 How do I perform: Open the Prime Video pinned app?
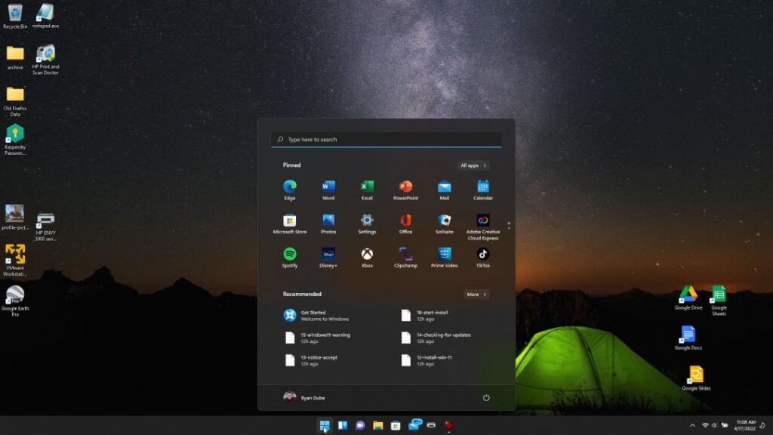click(444, 258)
